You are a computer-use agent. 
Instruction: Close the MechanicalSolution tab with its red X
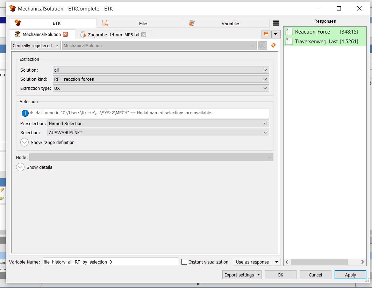pyautogui.click(x=65, y=34)
